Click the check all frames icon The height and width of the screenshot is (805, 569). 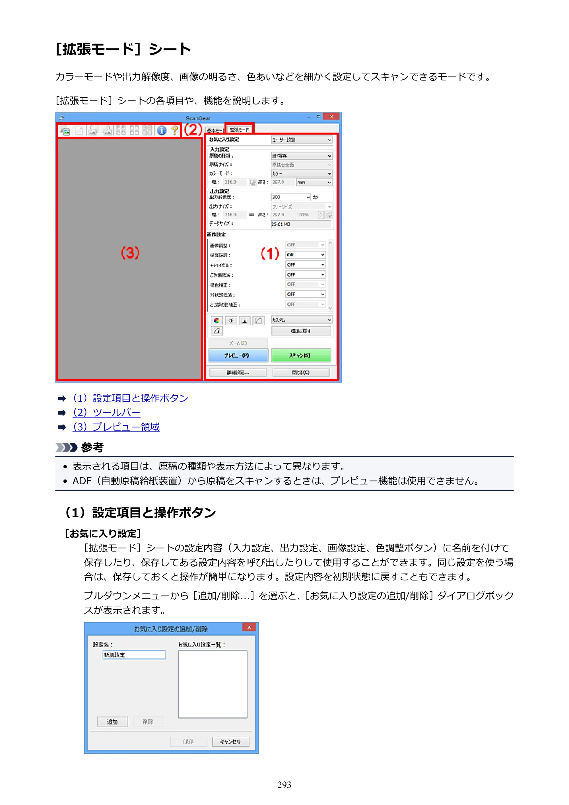click(x=121, y=130)
